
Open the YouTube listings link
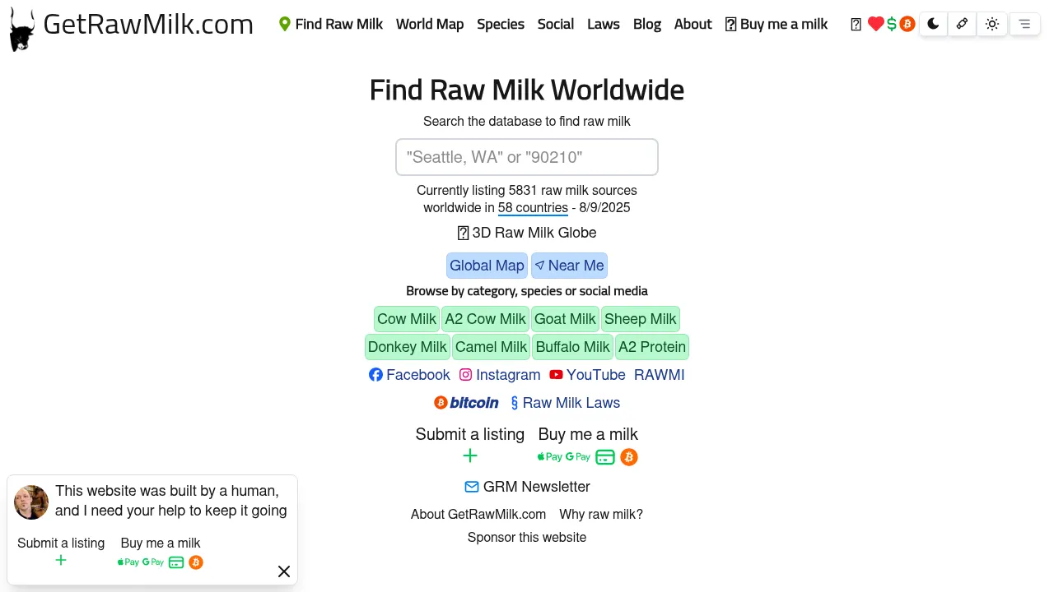click(588, 375)
